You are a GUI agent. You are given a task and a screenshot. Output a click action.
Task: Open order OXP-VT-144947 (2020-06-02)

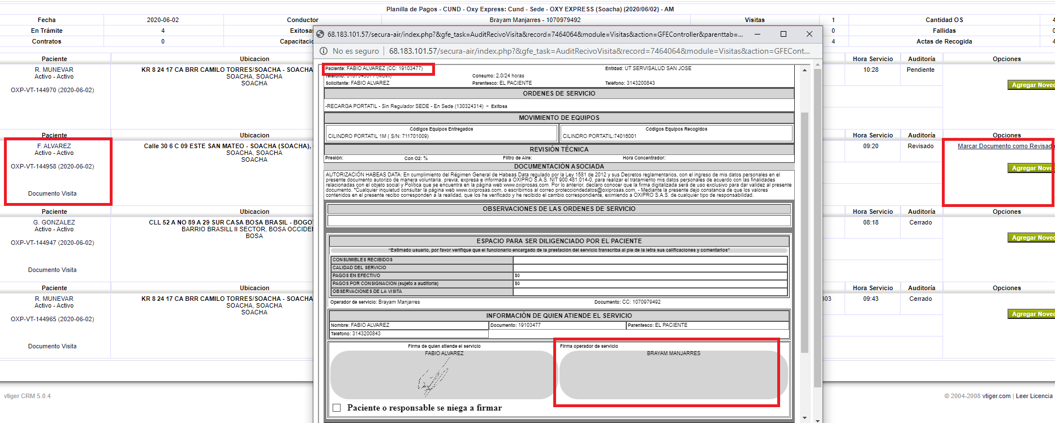53,243
